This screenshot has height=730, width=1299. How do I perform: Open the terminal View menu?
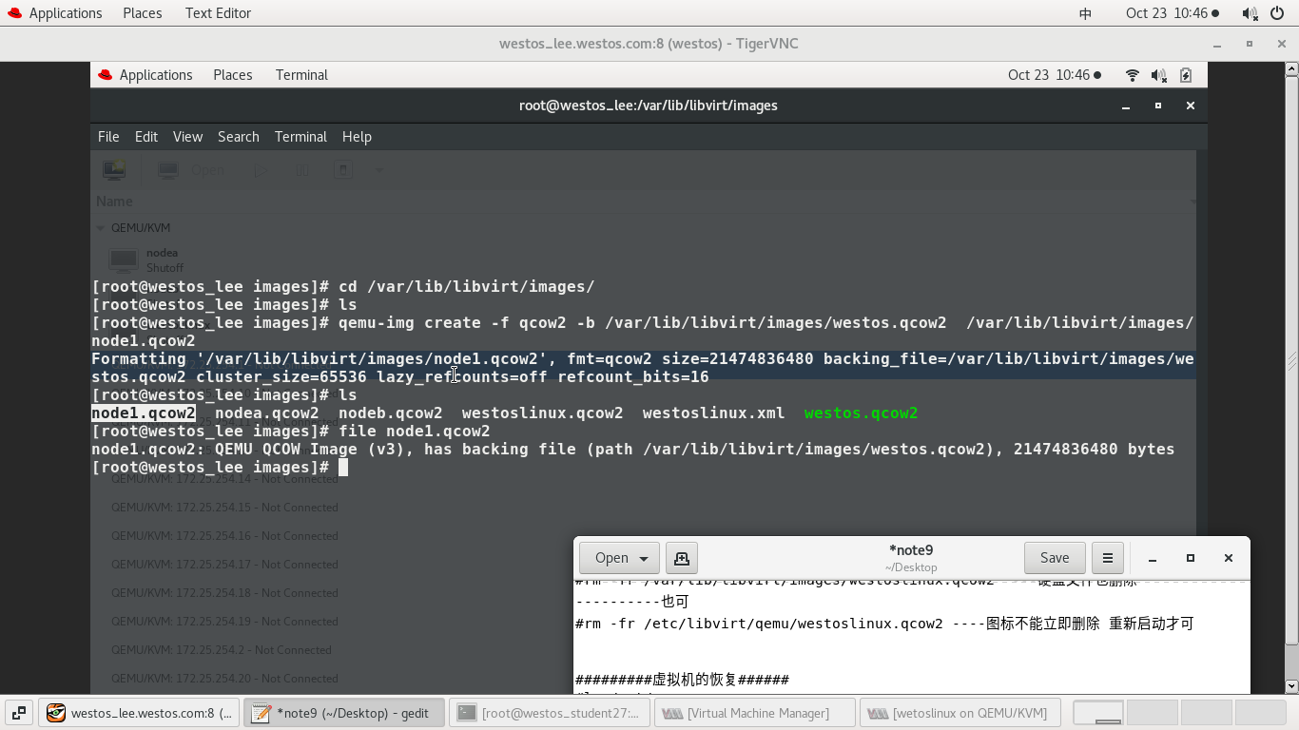187,137
